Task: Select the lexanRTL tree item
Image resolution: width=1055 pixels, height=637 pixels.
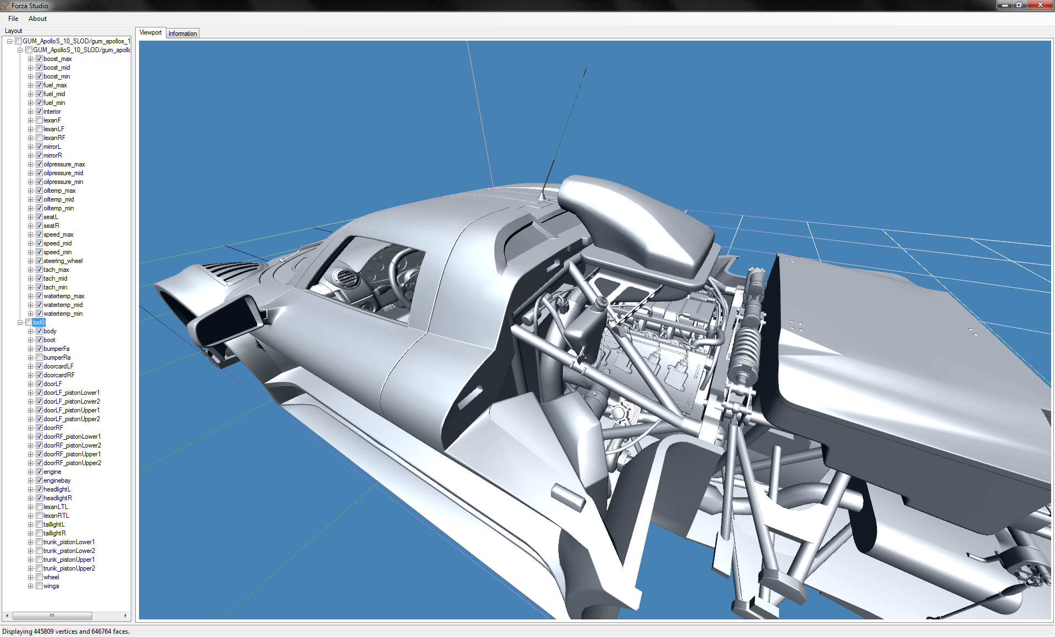Action: (56, 516)
